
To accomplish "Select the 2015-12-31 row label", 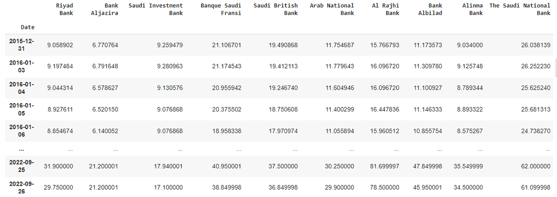I will 21,45.
